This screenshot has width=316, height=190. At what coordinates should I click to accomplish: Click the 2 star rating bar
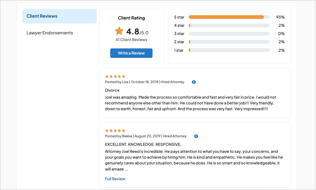tap(229, 42)
